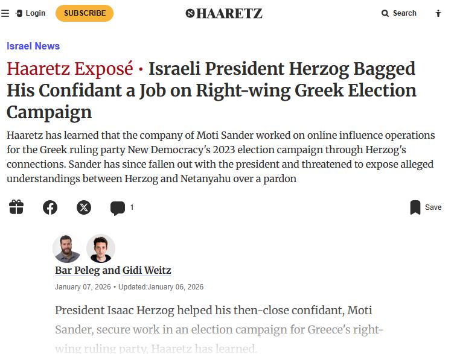The width and height of the screenshot is (454, 354).
Task: Click the Search text label
Action: pos(404,13)
